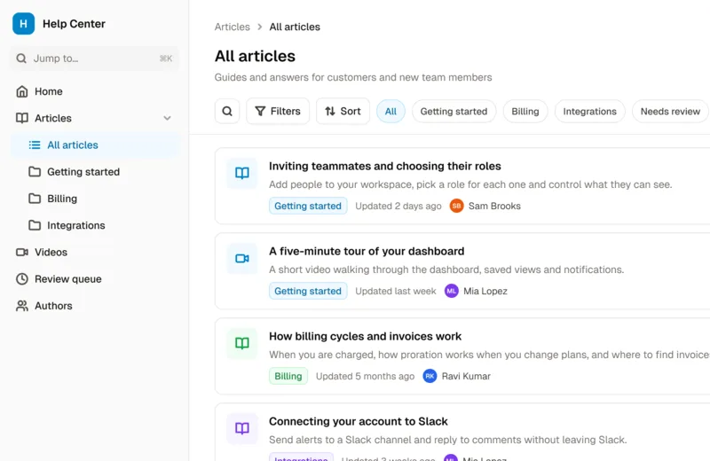The height and width of the screenshot is (461, 710).
Task: Collapse the Articles section chevron
Action: pos(167,118)
